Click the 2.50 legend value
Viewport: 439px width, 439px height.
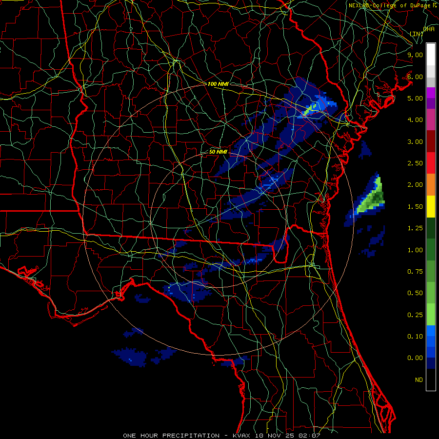415,163
